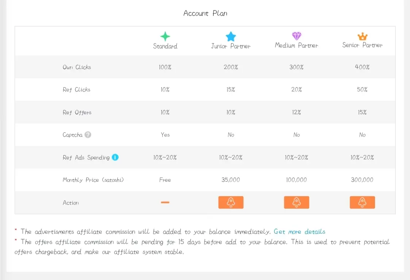This screenshot has width=410, height=280.
Task: Click the purple Medium Partner diamond icon
Action: coord(296,36)
